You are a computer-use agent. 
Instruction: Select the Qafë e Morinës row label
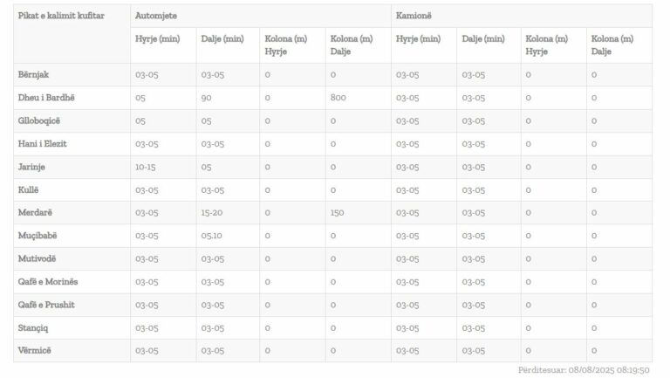[x=48, y=281]
